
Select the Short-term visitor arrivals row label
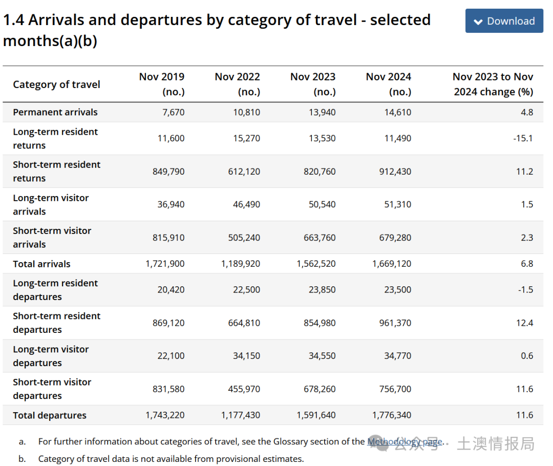pos(52,238)
